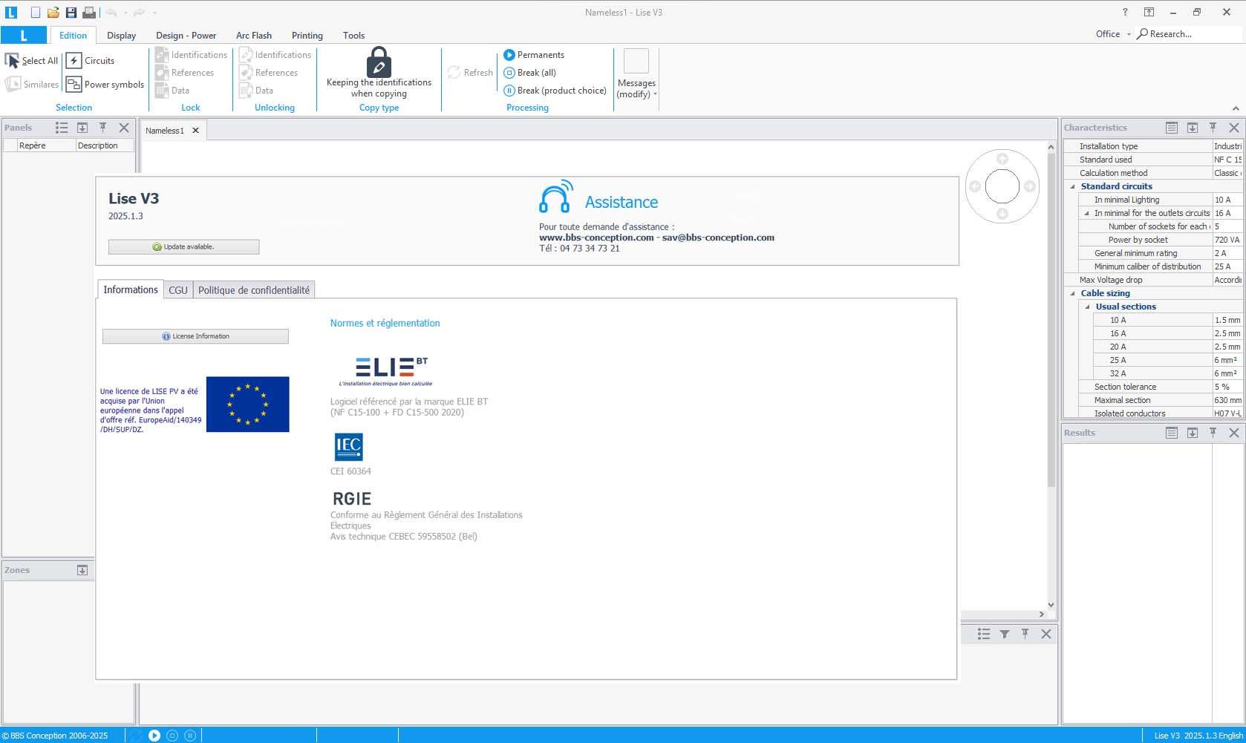Screen dimensions: 1246x743
Task: Open the CGU tab
Action: (178, 290)
